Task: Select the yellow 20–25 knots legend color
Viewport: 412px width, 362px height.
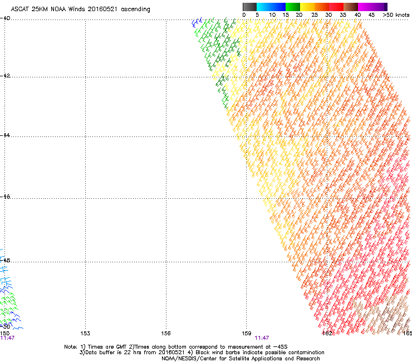Action: pos(307,7)
